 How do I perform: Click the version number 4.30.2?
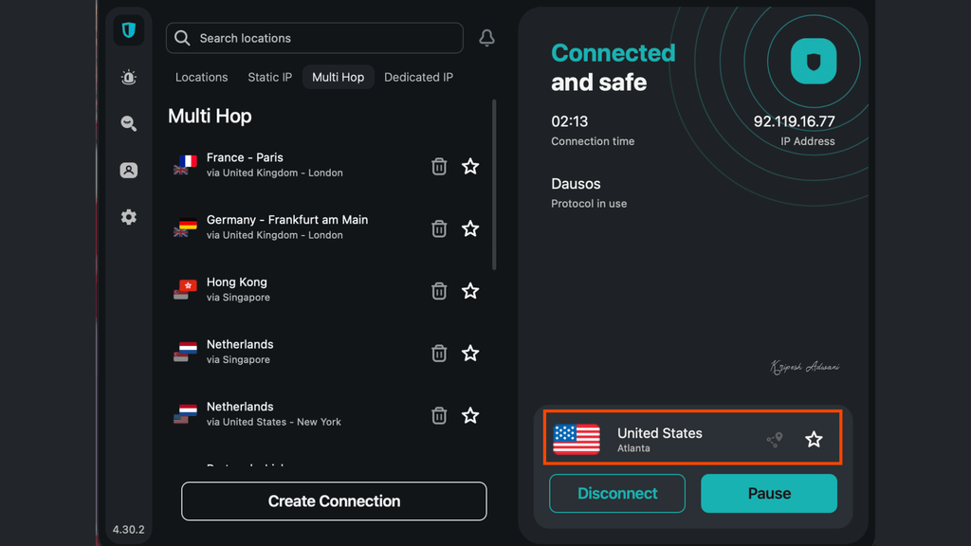(128, 530)
